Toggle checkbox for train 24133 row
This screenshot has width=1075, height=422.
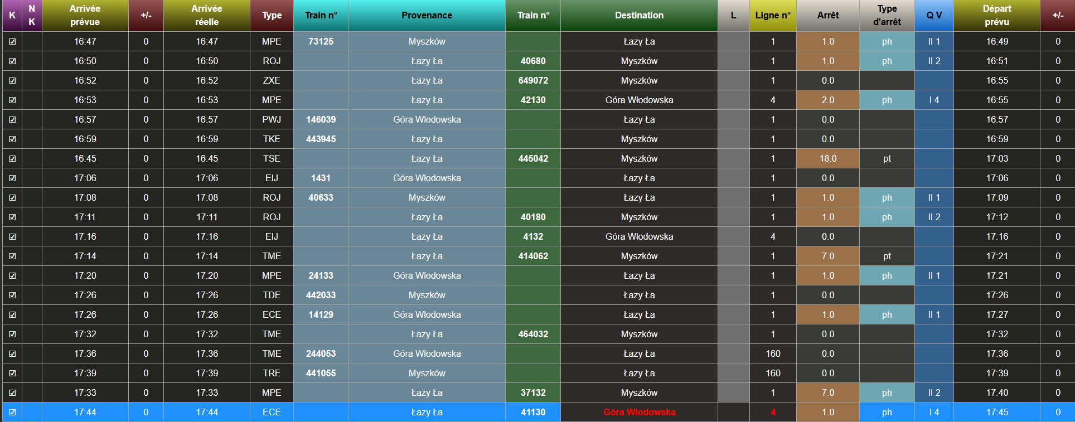(12, 276)
